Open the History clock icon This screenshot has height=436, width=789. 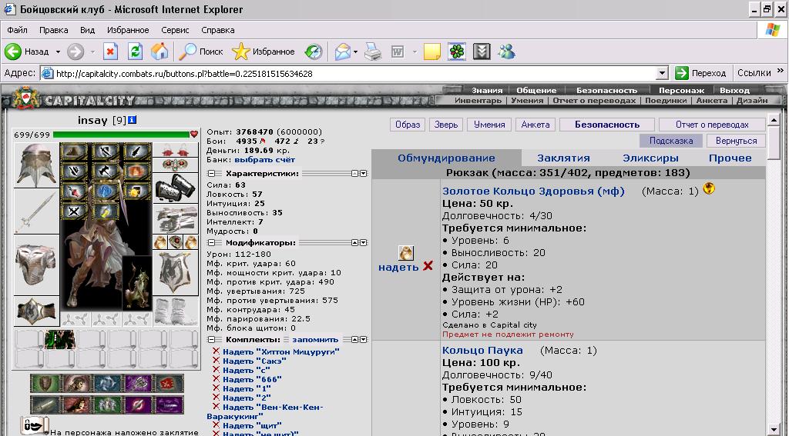pos(314,52)
